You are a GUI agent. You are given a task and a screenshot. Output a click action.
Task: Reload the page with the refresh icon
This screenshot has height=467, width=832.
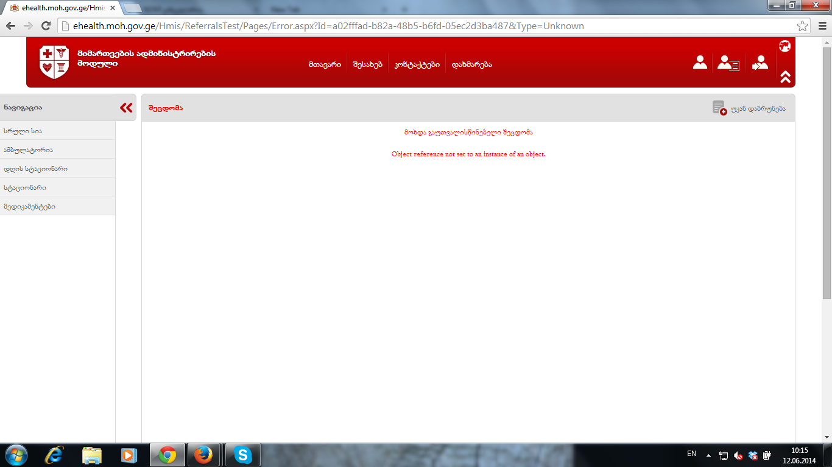click(46, 26)
